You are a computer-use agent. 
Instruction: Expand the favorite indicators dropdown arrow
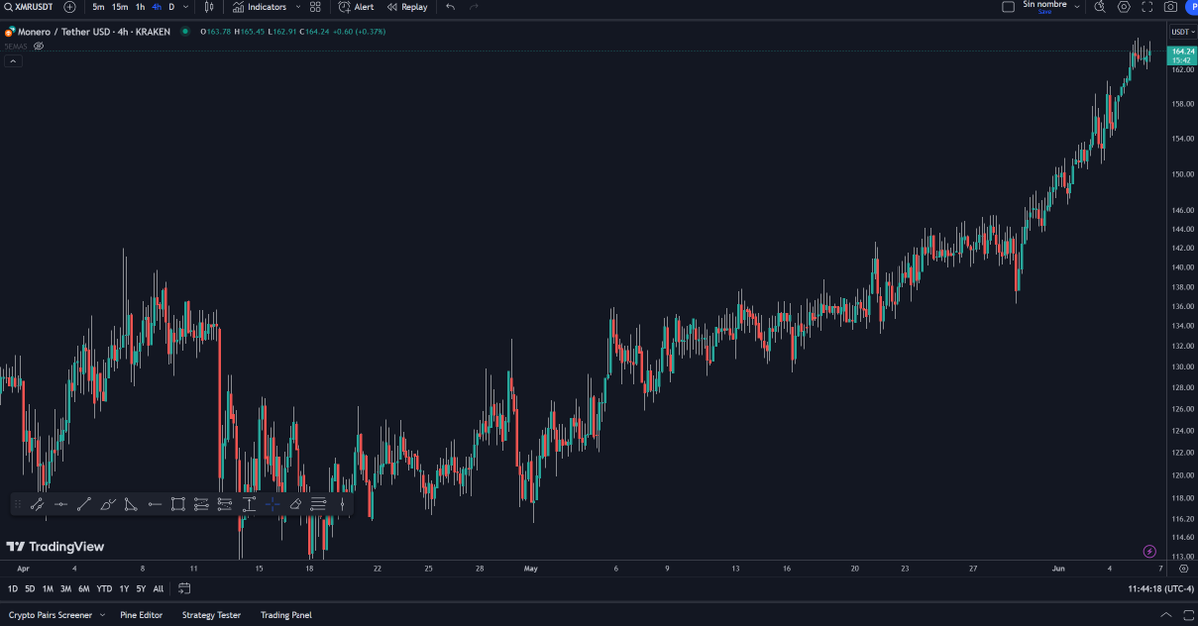click(298, 7)
